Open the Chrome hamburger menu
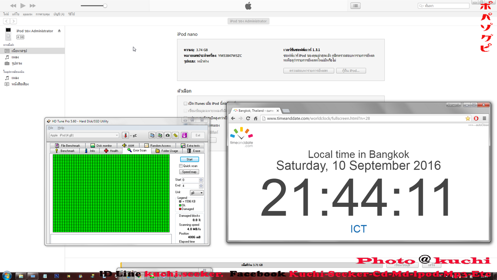The image size is (497, 280). point(484,118)
